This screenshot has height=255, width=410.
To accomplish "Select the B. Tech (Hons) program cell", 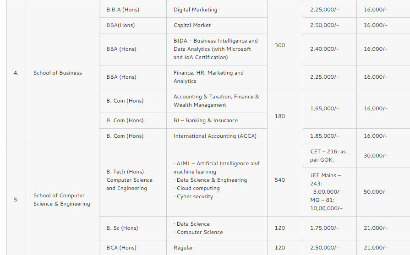I will [129, 180].
